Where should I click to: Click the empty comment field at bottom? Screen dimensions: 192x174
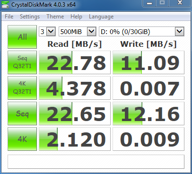(96, 162)
